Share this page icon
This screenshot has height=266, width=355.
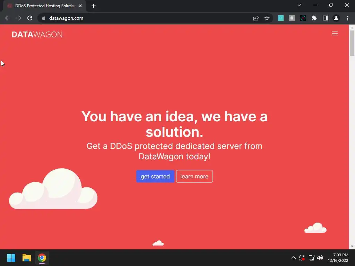click(256, 18)
